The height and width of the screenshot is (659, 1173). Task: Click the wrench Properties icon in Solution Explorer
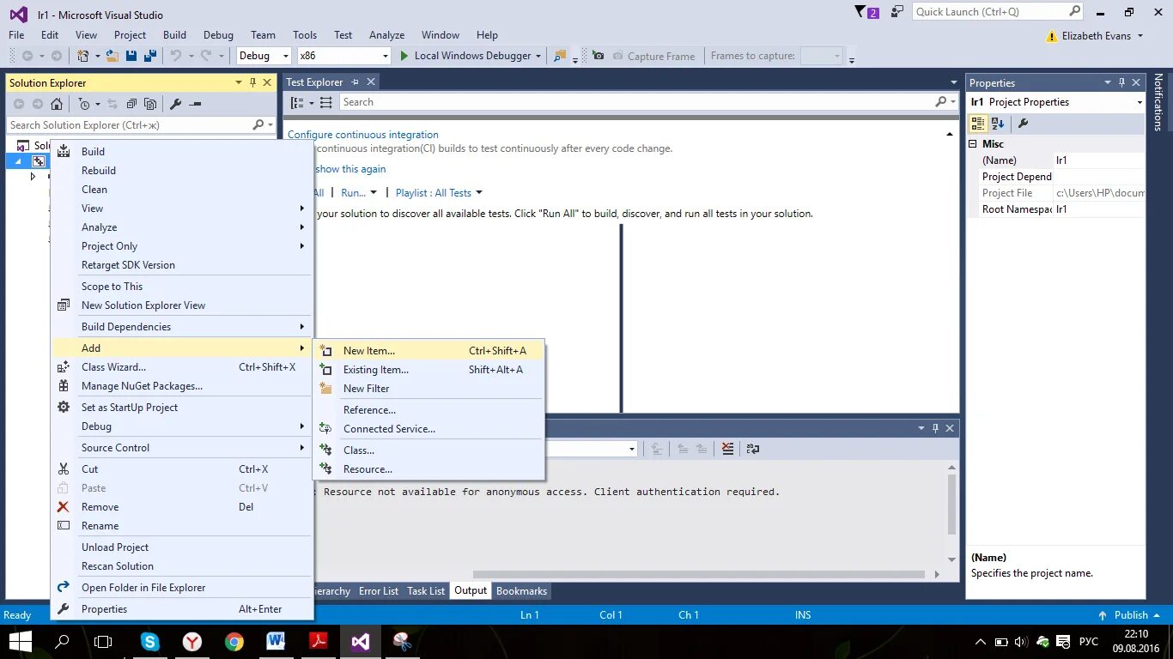pyautogui.click(x=175, y=104)
